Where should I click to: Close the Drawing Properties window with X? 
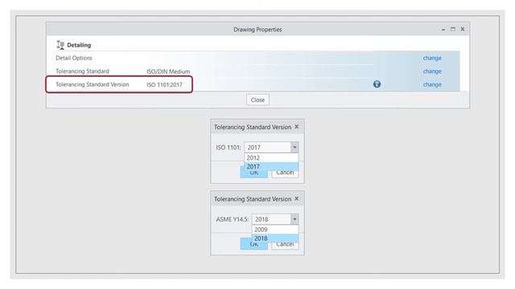tap(463, 29)
